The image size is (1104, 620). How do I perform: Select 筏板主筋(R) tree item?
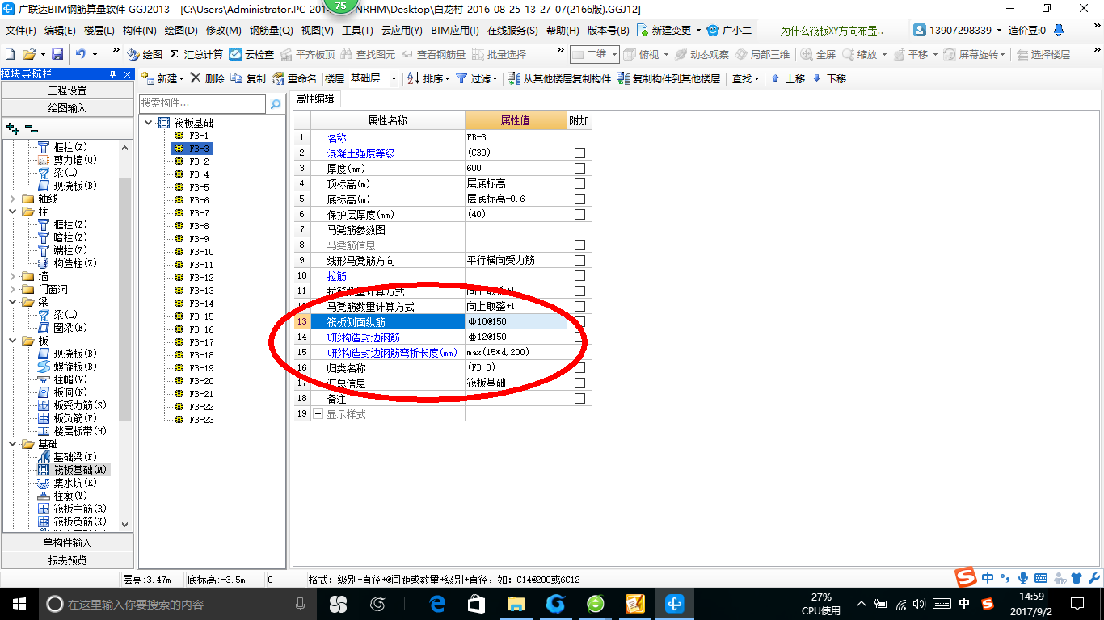[x=80, y=509]
